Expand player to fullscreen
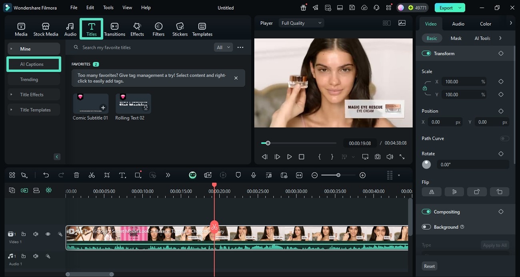The height and width of the screenshot is (277, 520). pyautogui.click(x=402, y=157)
